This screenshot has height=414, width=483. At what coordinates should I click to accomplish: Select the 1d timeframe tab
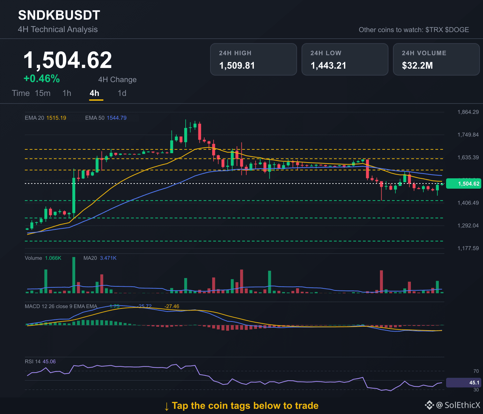click(122, 93)
